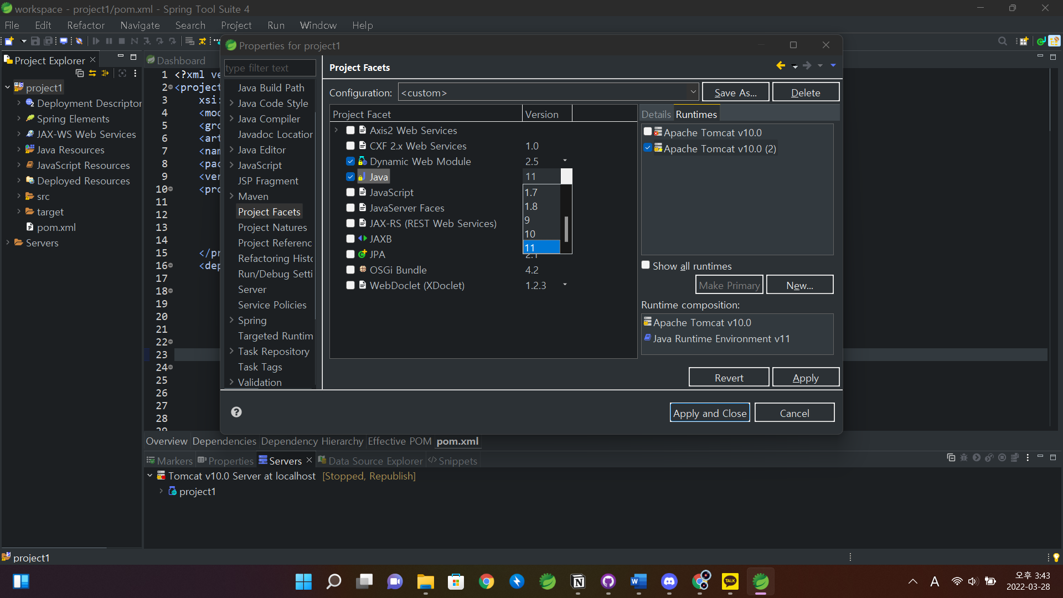Check the JavaServer Faces facet checkbox
Image resolution: width=1063 pixels, height=598 pixels.
point(350,208)
